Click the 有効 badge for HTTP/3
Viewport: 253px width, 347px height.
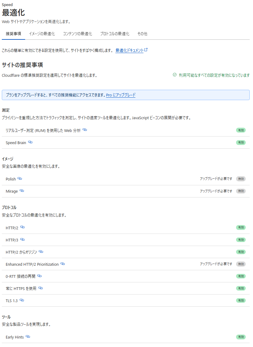(x=241, y=240)
